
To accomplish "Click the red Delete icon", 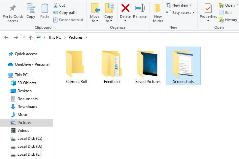I will coord(125,8).
